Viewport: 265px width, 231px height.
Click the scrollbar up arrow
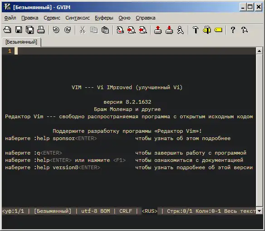tap(259, 51)
